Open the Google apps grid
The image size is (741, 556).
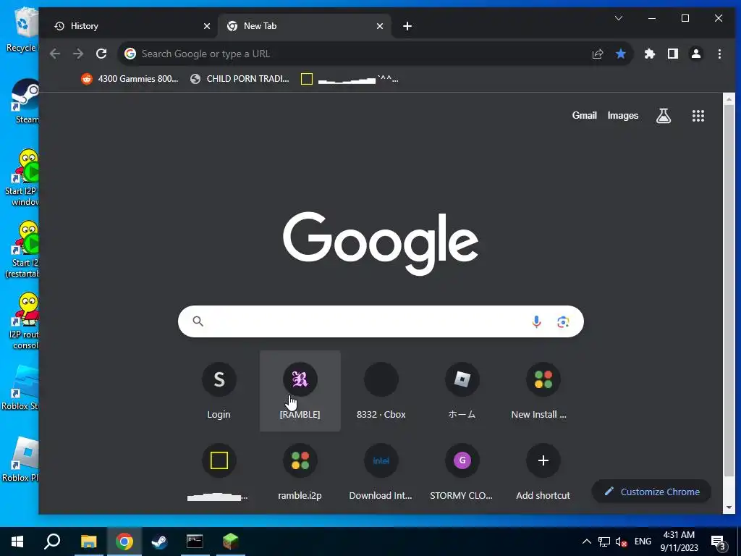(x=698, y=115)
